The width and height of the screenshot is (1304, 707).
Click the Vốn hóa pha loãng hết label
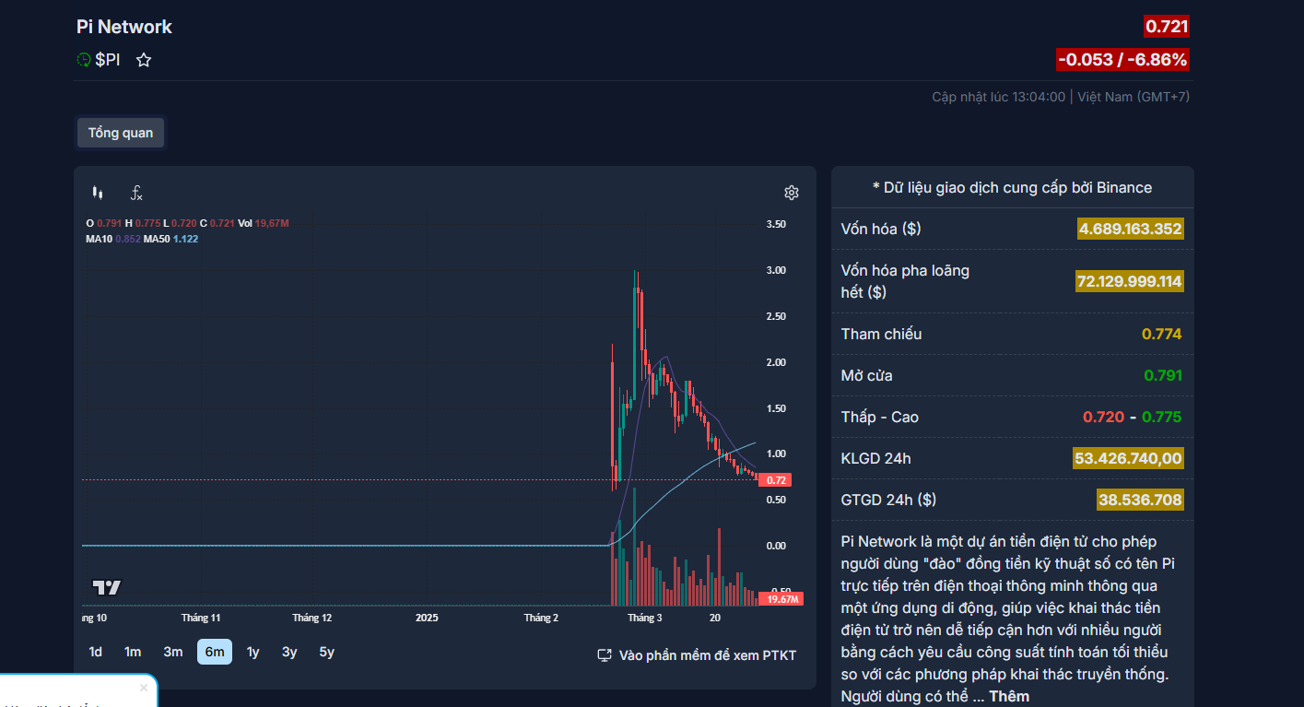point(905,281)
